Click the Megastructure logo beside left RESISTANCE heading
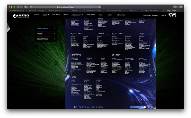Image resolution: width=191 pixels, height=118 pixels. pos(101,34)
